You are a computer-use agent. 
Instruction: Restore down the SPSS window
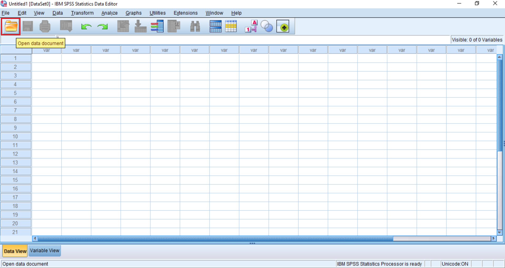[x=477, y=4]
